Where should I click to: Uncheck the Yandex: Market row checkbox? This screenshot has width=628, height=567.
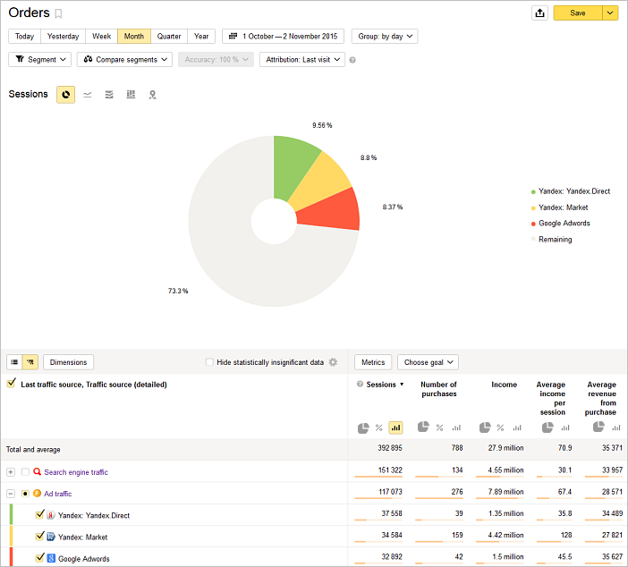click(39, 536)
